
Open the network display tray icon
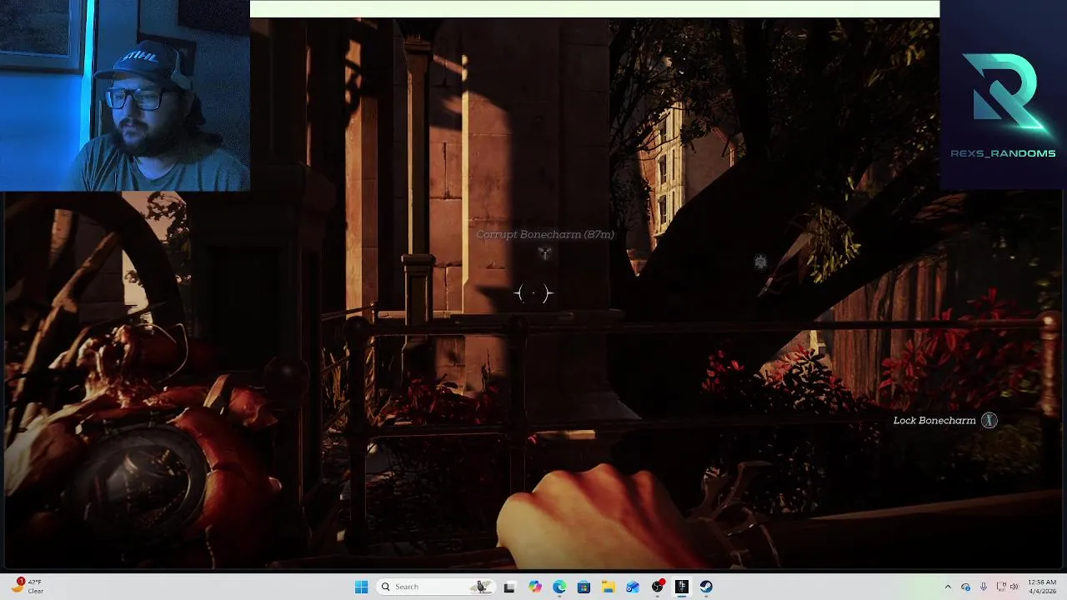[x=1001, y=587]
